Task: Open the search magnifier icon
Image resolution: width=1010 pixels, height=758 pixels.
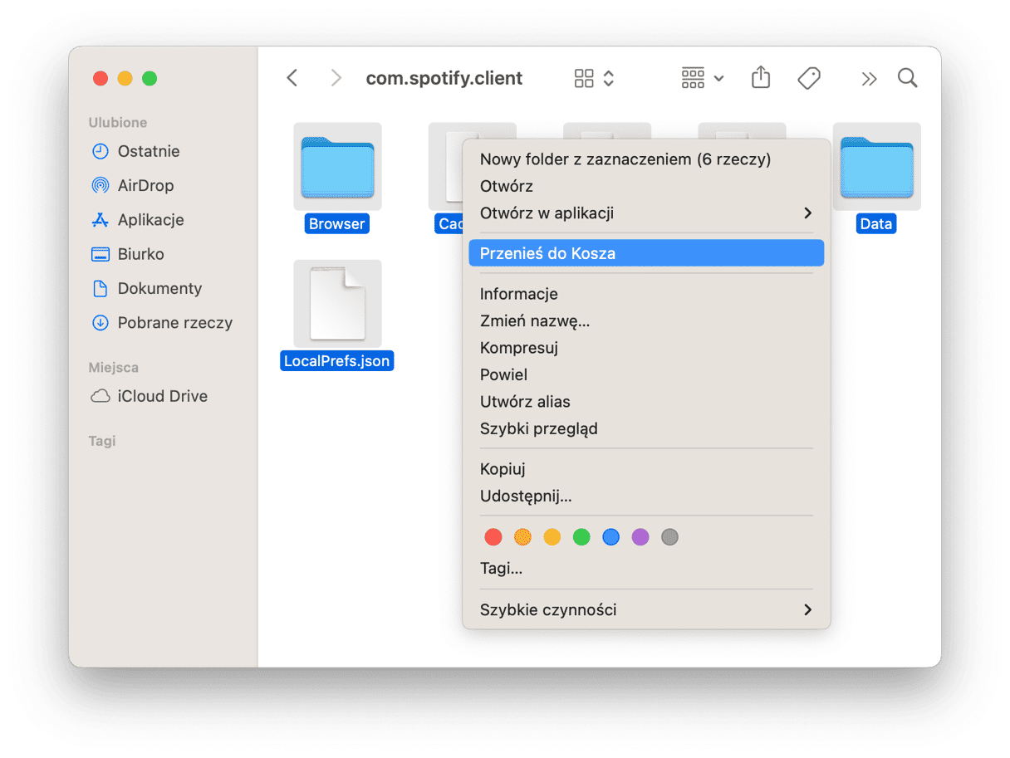Action: 907,78
